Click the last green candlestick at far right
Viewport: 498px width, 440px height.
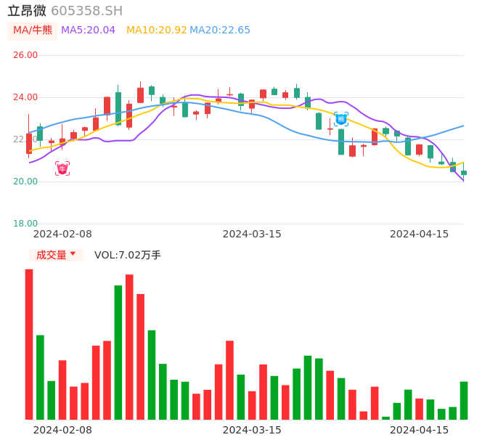coord(464,173)
